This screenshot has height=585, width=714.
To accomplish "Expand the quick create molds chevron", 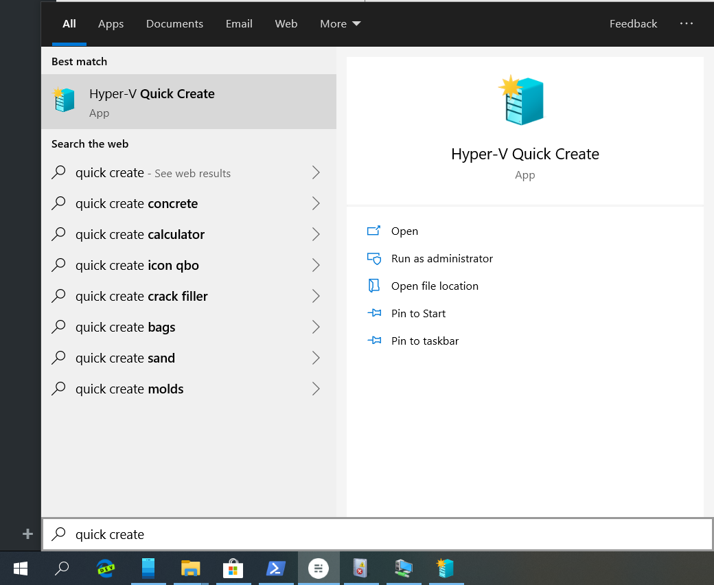I will coord(316,389).
